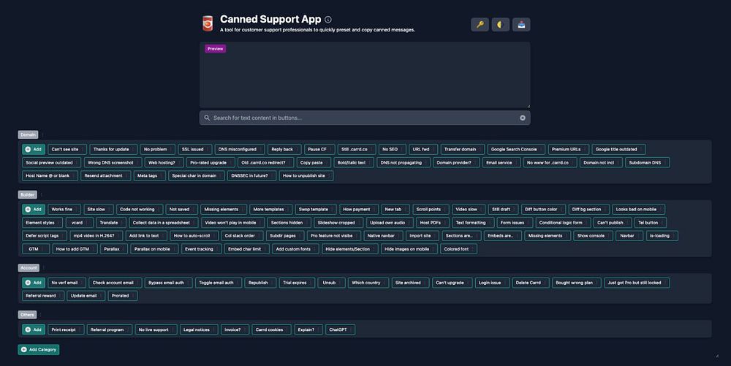731x366 pixels.
Task: Click the info icon beside app title
Action: (328, 20)
